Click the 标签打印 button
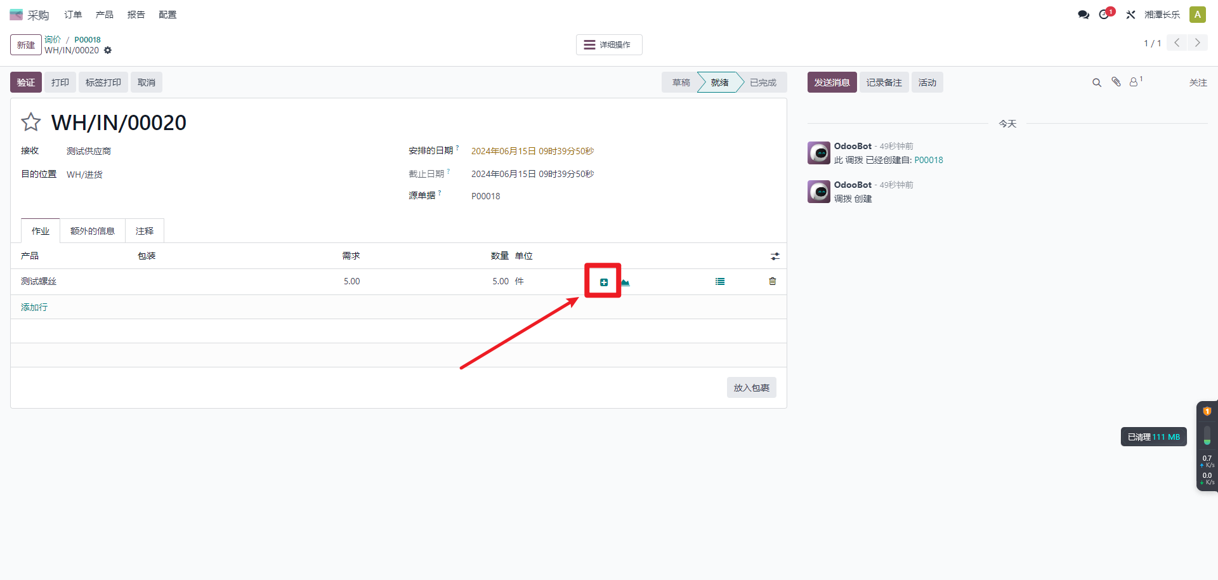The width and height of the screenshot is (1218, 580). pos(103,82)
